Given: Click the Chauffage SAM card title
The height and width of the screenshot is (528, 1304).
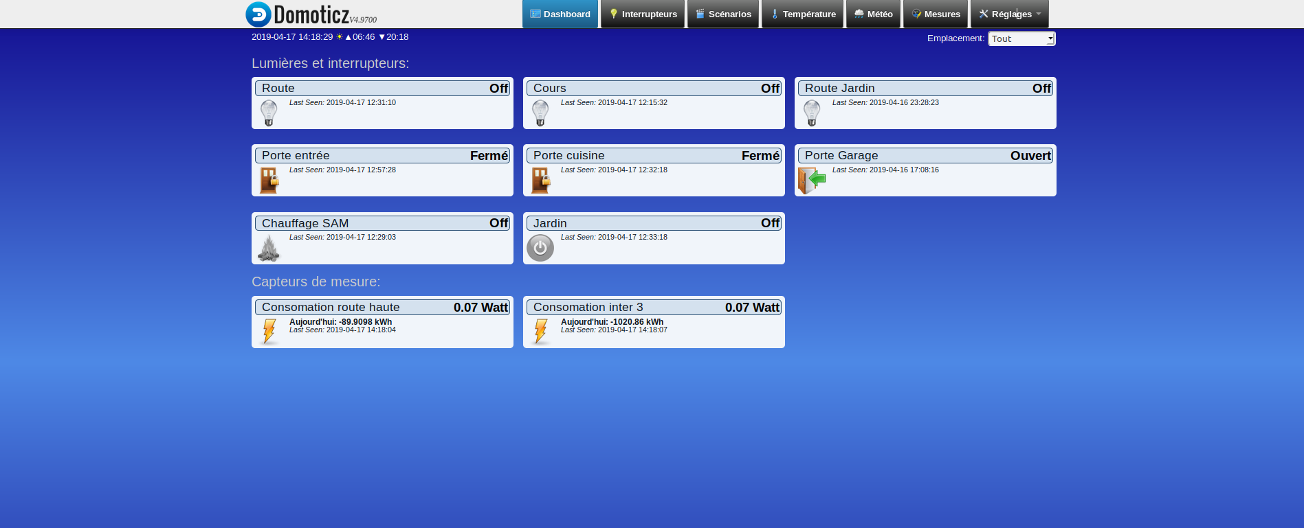Looking at the screenshot, I should pyautogui.click(x=305, y=223).
